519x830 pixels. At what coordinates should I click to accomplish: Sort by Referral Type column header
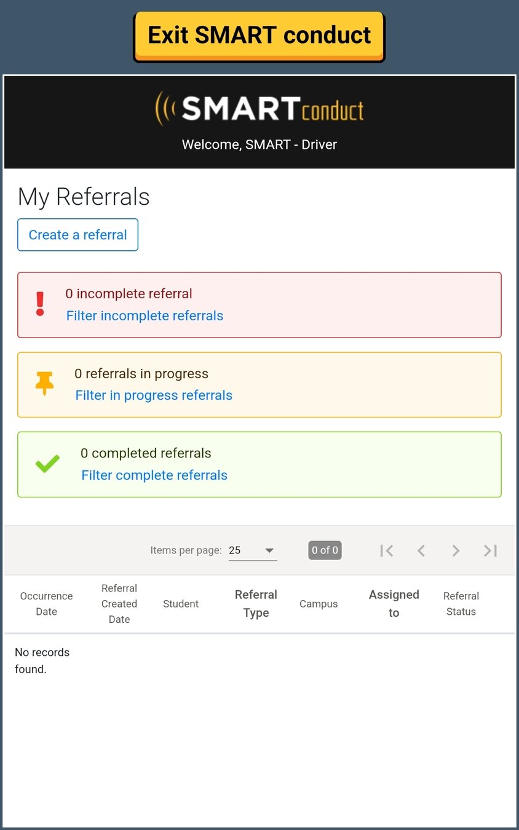coord(256,604)
